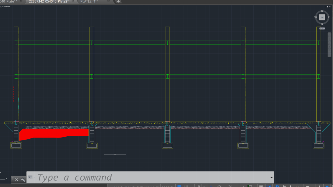333x187 pixels.
Task: Select the leftmost yellow column outline
Action: pyautogui.click(x=16, y=74)
